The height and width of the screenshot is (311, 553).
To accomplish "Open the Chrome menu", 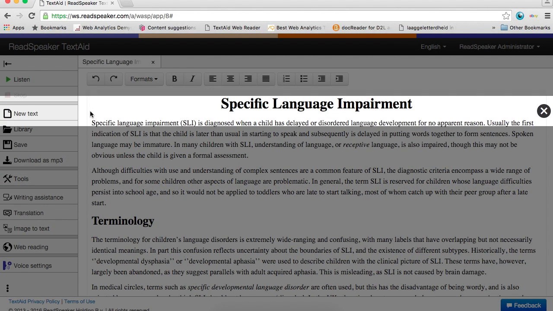I will 547,16.
